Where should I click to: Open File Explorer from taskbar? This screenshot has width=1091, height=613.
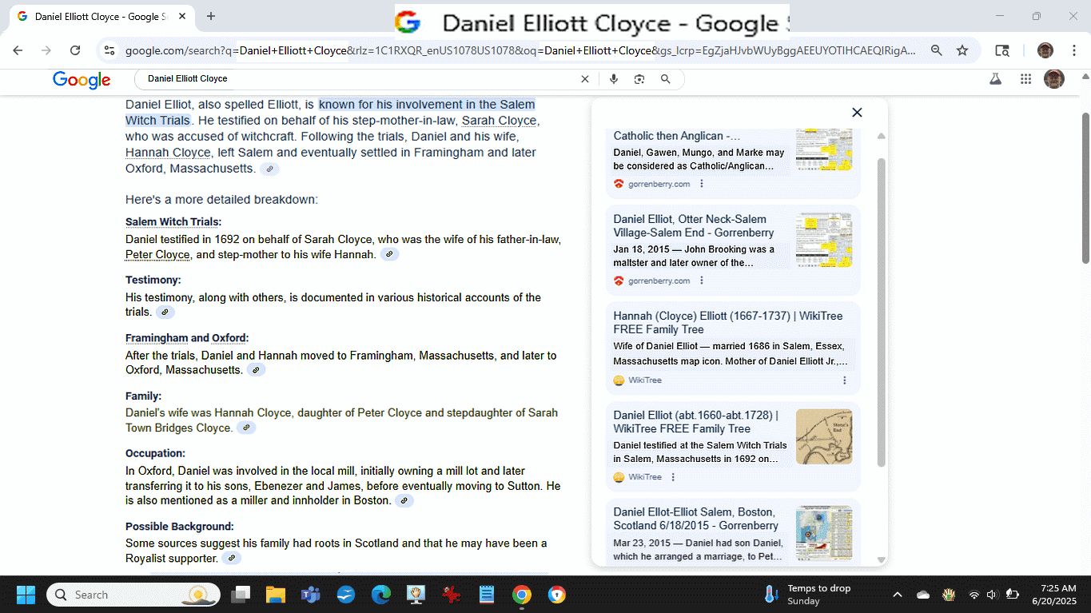pyautogui.click(x=276, y=595)
